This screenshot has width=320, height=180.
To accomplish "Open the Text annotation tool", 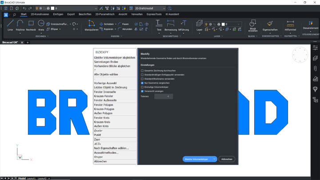I will click(x=159, y=25).
